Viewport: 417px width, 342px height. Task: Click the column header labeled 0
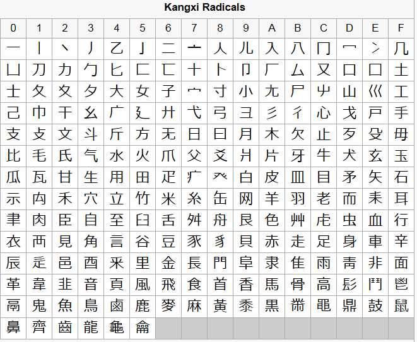13,28
